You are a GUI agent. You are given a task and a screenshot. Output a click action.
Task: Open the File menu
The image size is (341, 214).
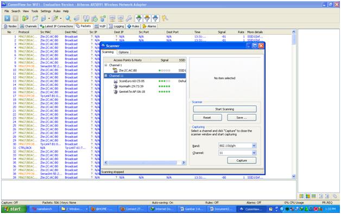tap(7, 11)
